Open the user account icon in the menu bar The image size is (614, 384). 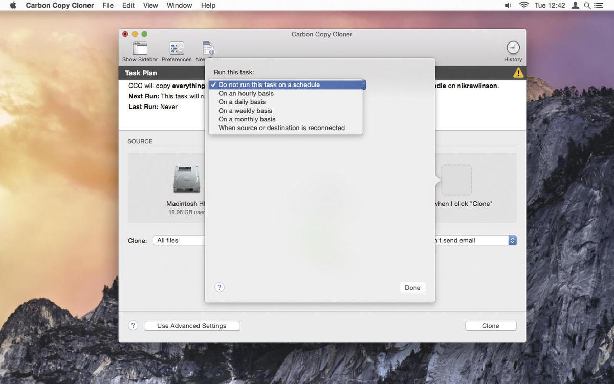[x=576, y=5]
